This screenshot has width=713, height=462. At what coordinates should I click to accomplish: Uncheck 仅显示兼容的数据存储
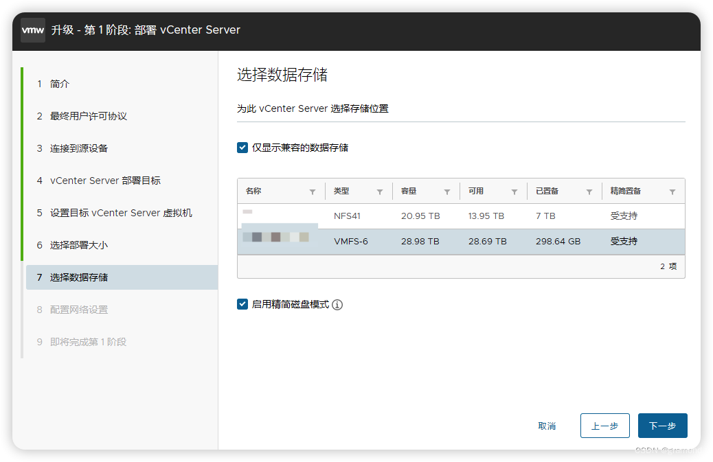(x=242, y=148)
